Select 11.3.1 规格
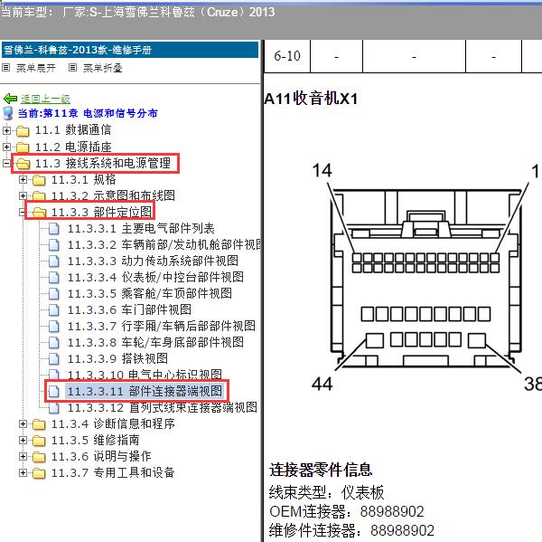Image resolution: width=542 pixels, height=542 pixels. pos(83,179)
